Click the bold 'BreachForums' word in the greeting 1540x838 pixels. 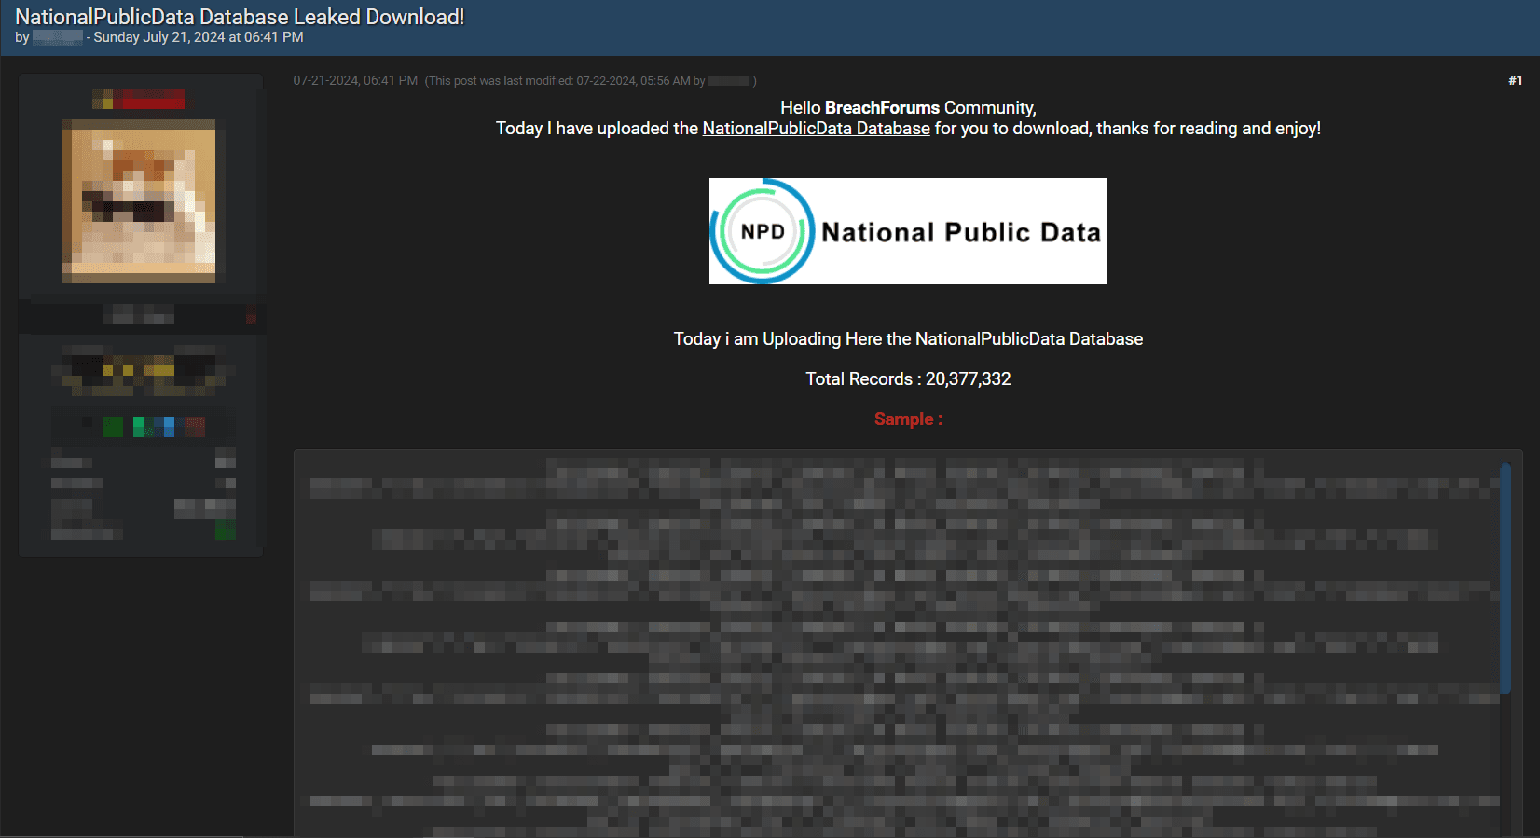pyautogui.click(x=882, y=108)
